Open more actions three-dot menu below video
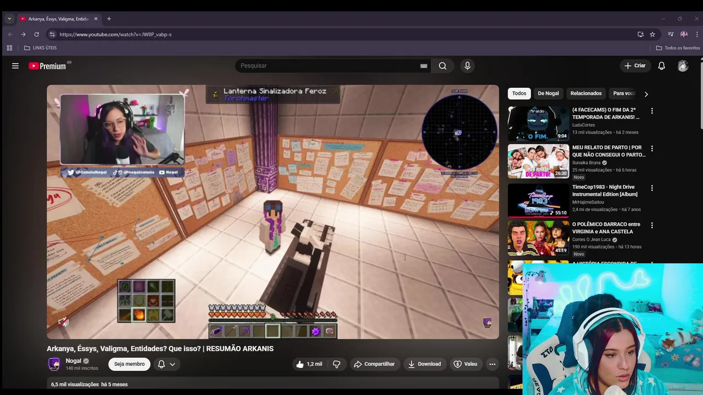 tap(492, 364)
